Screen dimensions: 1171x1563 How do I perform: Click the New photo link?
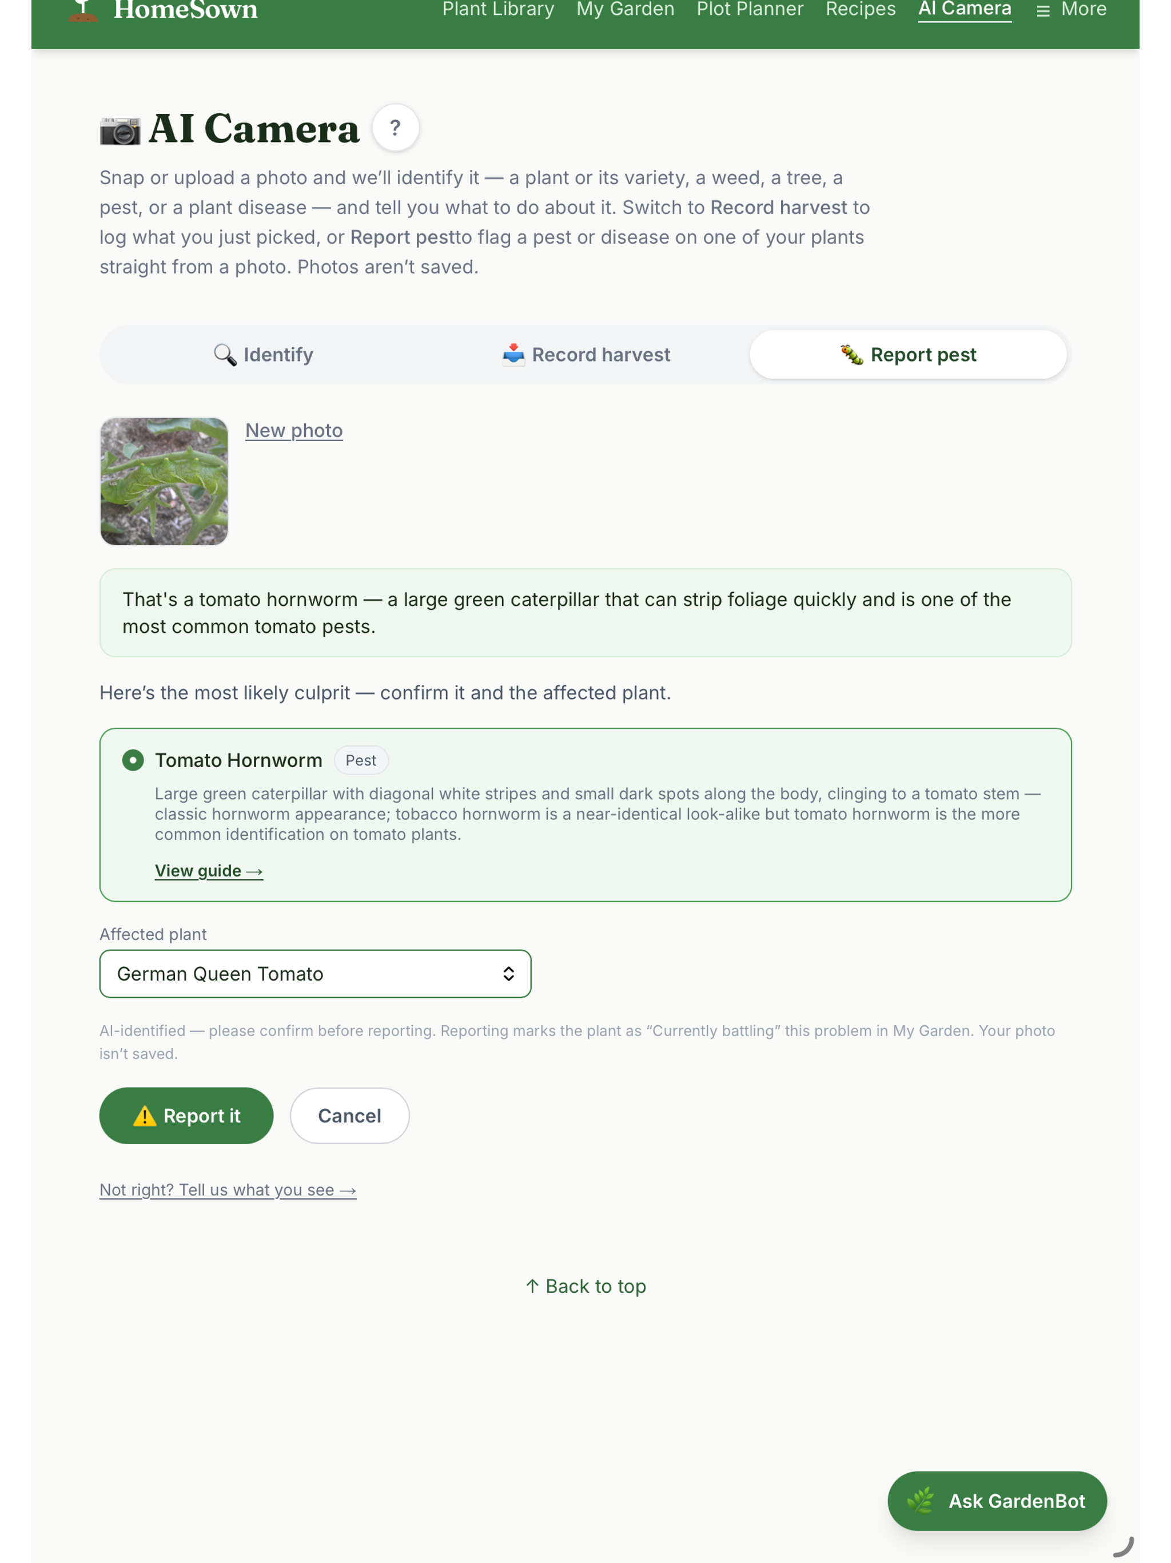pos(294,430)
